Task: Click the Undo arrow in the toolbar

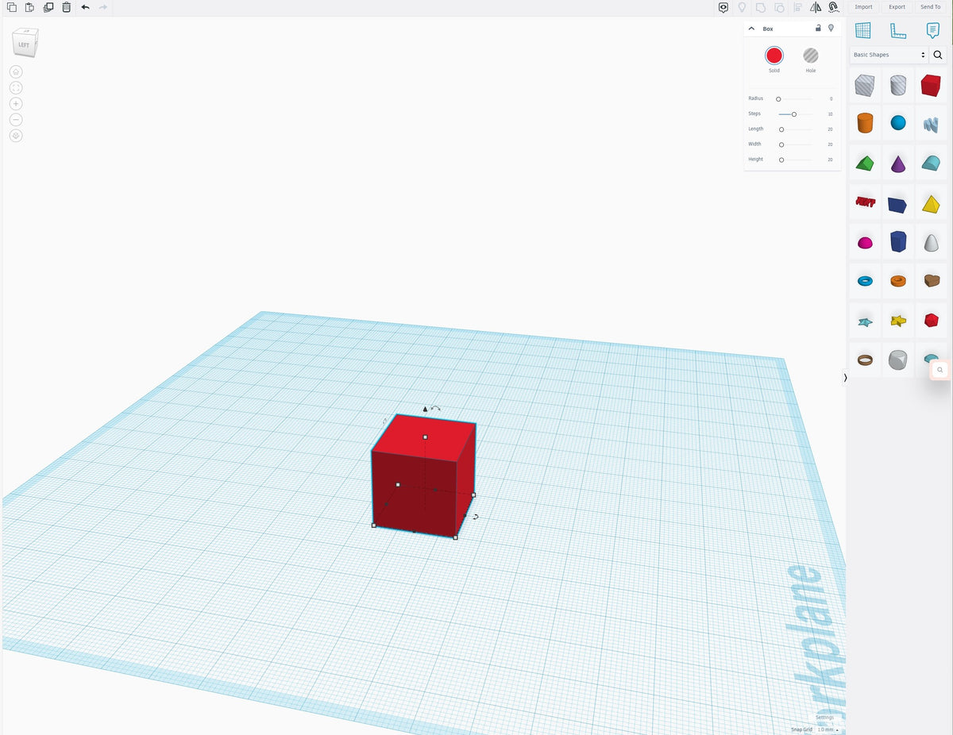Action: 84,7
